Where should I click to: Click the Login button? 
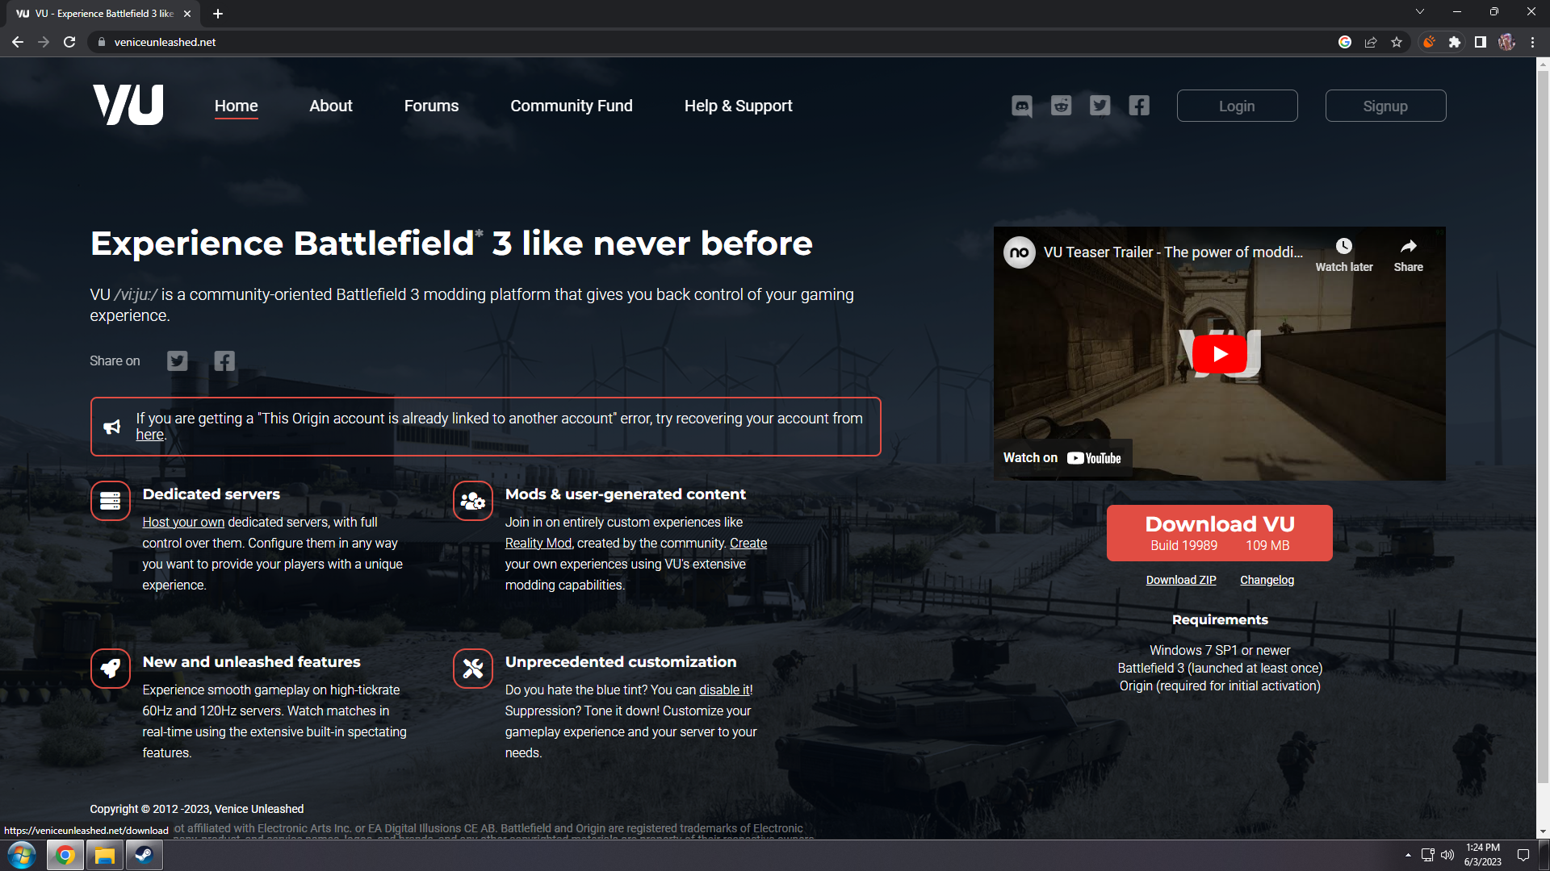(x=1237, y=106)
